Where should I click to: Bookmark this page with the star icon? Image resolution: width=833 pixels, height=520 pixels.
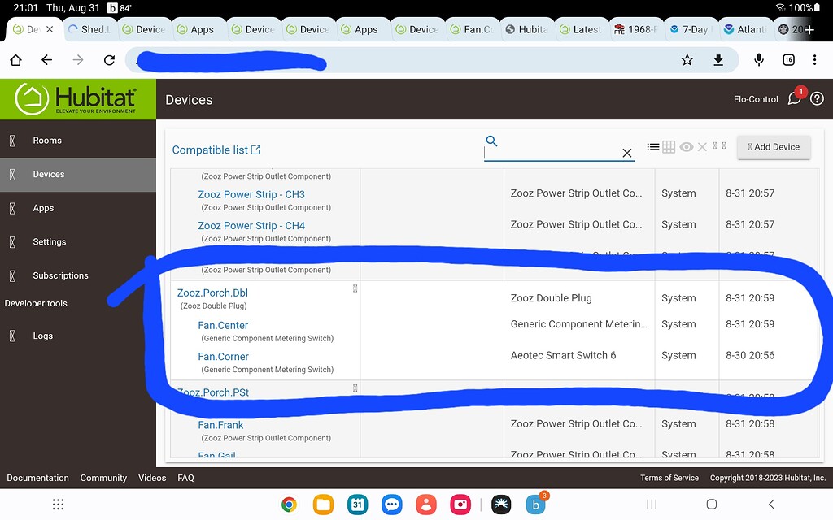click(x=687, y=59)
